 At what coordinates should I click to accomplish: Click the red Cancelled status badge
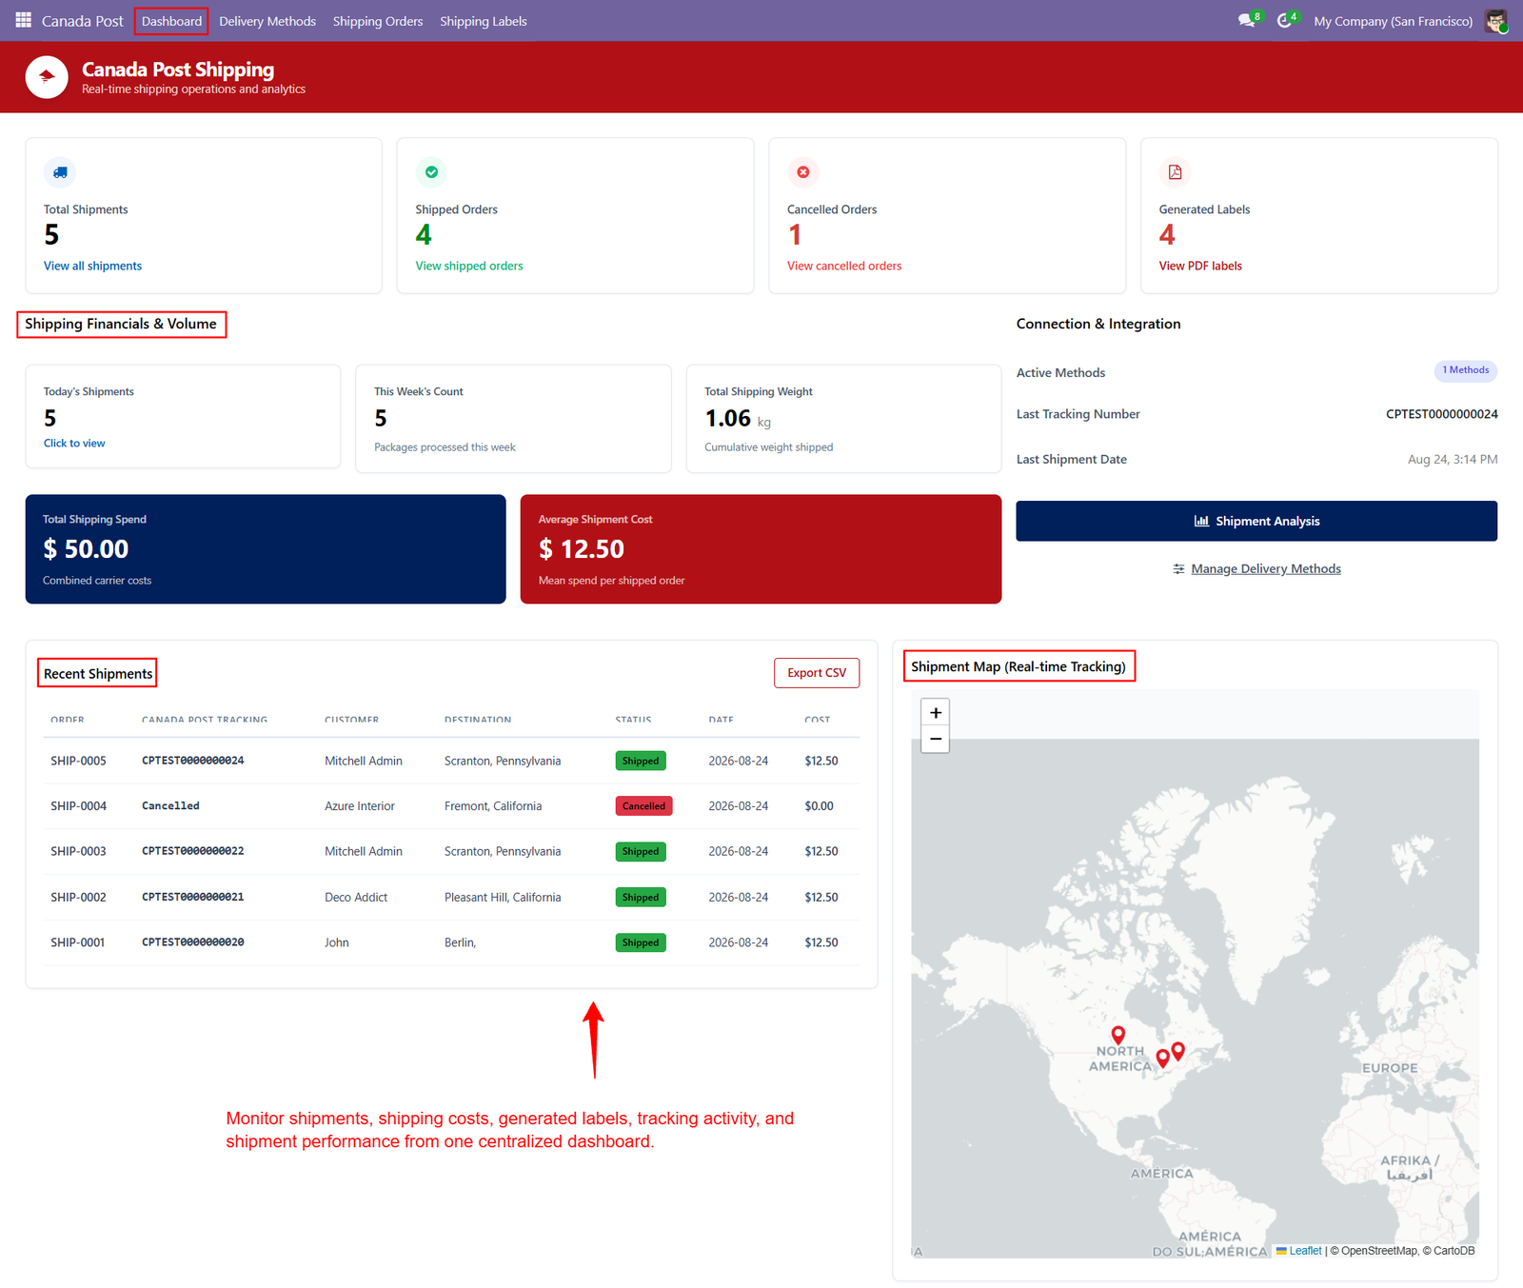click(x=643, y=806)
